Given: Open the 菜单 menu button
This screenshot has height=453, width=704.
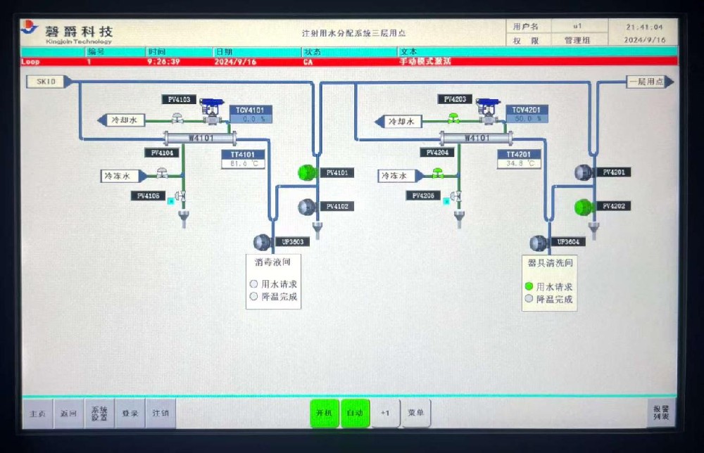Looking at the screenshot, I should 415,414.
